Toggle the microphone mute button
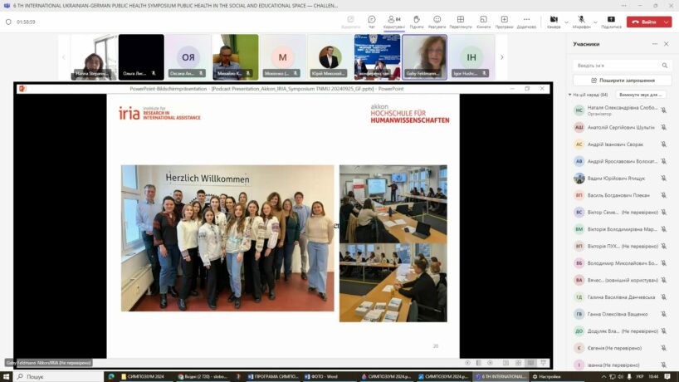679x382 pixels. 581,21
